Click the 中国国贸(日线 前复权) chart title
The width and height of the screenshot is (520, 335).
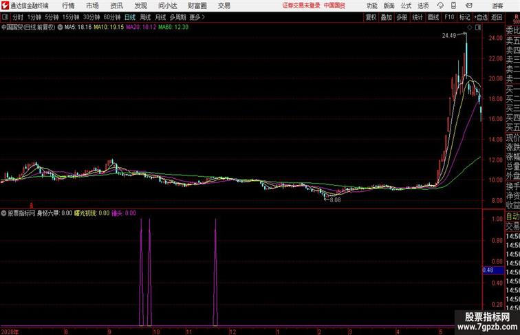click(28, 28)
